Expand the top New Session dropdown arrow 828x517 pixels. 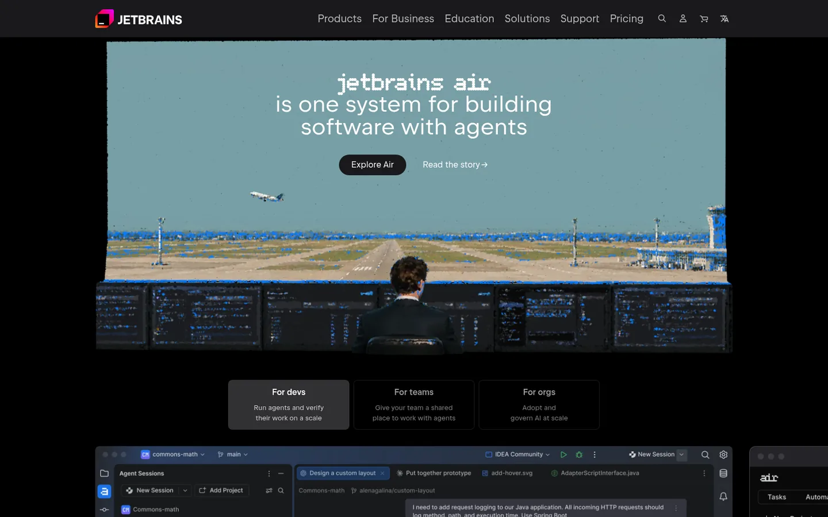coord(681,454)
